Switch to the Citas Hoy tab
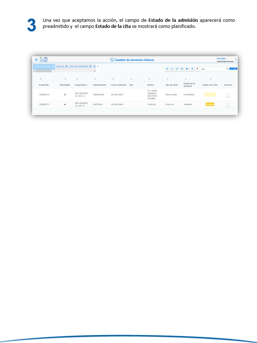Image resolution: width=257 pixels, height=343 pixels. coord(60,66)
